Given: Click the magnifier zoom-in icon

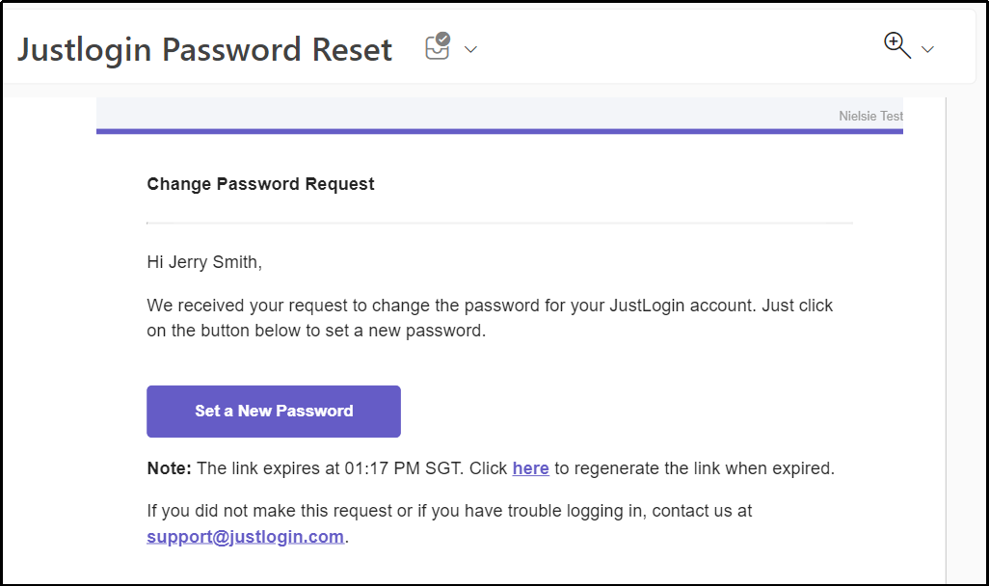Looking at the screenshot, I should pyautogui.click(x=896, y=46).
